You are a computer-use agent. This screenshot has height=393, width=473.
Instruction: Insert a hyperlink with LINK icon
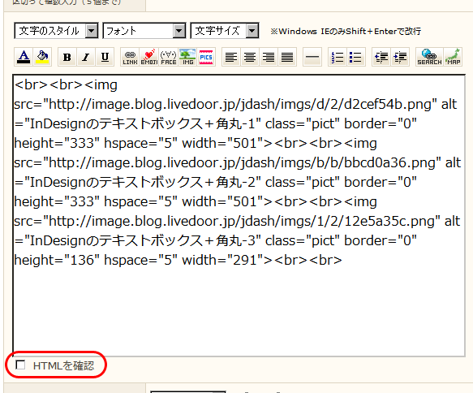coord(130,57)
